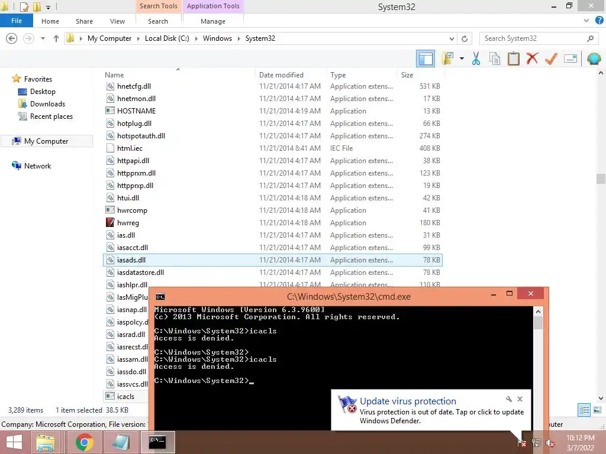Toggle the preview pane layout icon
The height and width of the screenshot is (454, 606).
pyautogui.click(x=426, y=59)
